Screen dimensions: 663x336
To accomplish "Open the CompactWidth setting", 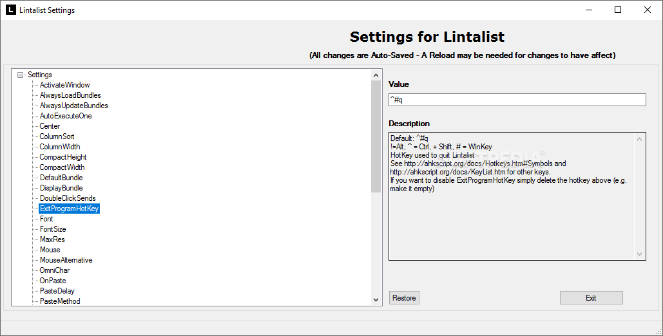I will [62, 167].
